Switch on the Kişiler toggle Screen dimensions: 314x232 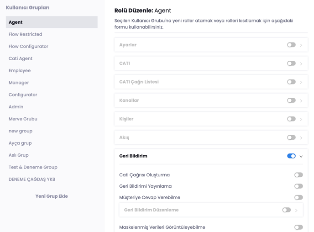pos(291,119)
